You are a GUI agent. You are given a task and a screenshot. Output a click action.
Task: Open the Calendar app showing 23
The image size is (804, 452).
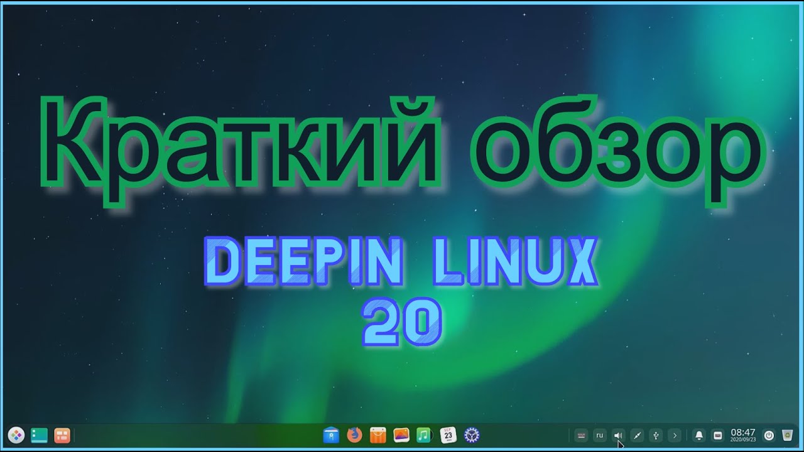coord(448,434)
